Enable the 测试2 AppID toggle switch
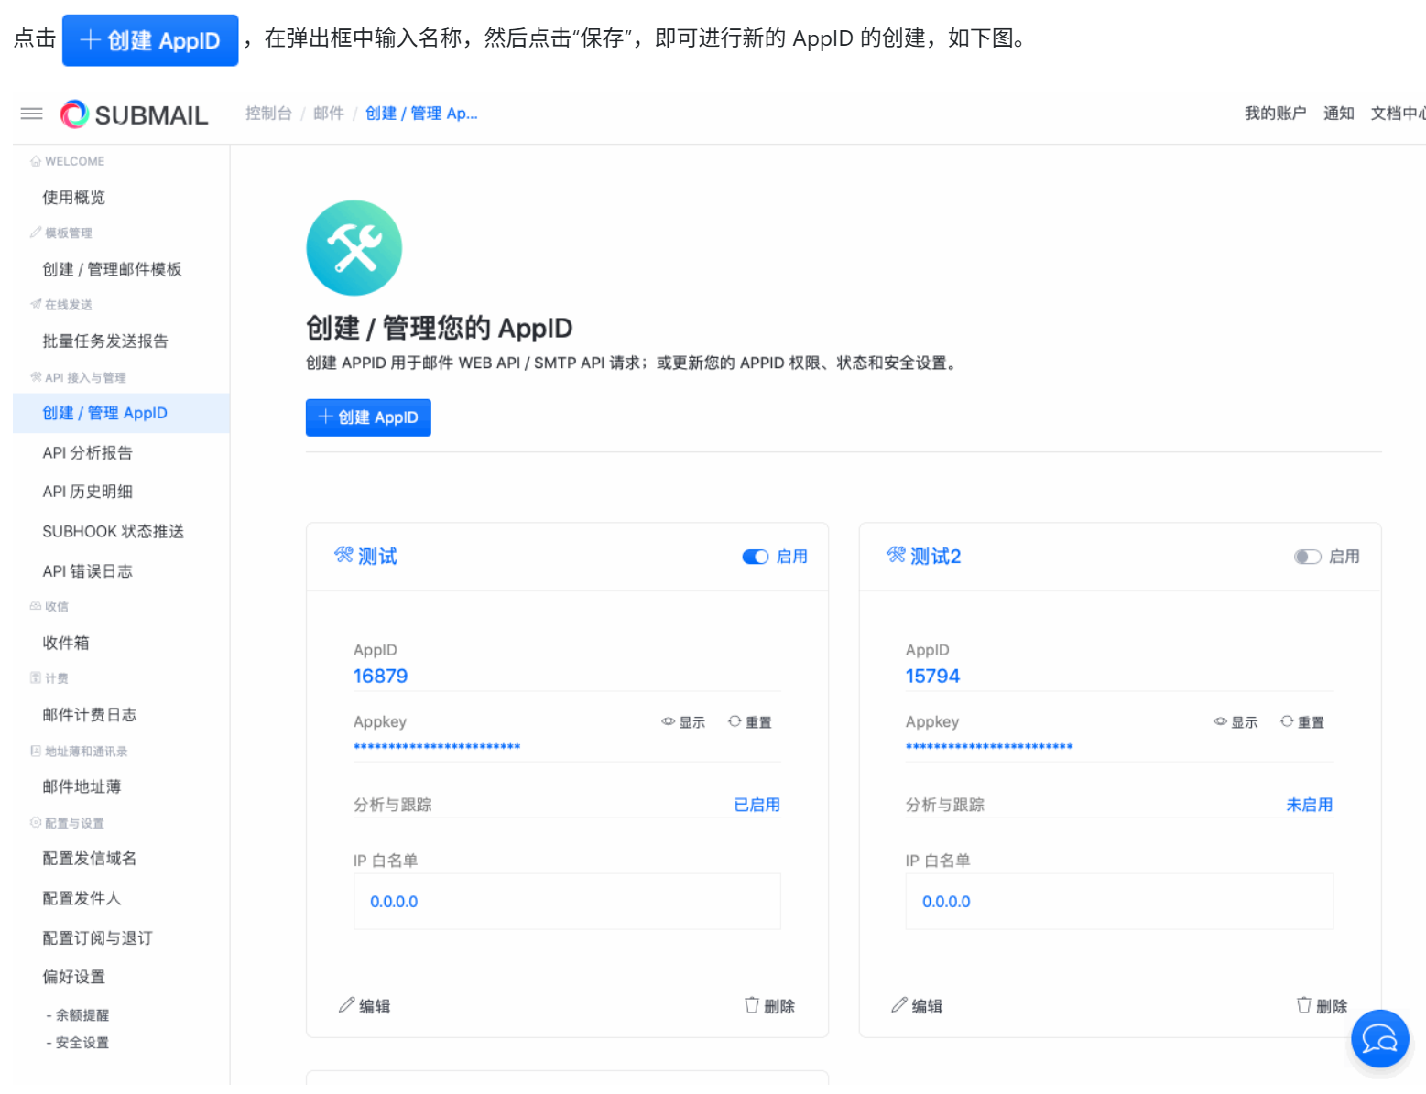Viewport: 1426px width, 1094px height. point(1307,557)
